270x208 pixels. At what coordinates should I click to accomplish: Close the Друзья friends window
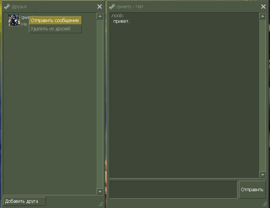(99, 7)
